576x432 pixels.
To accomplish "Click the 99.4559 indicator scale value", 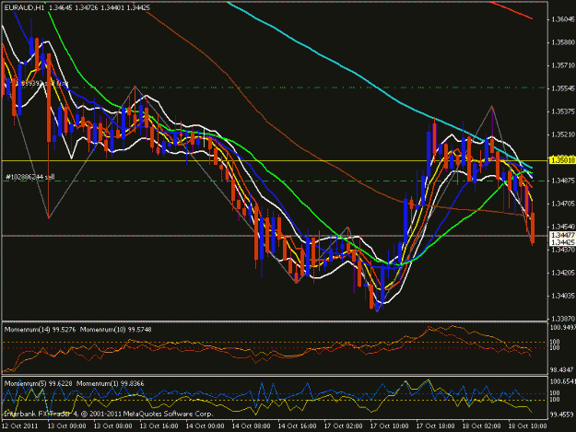I will click(561, 414).
